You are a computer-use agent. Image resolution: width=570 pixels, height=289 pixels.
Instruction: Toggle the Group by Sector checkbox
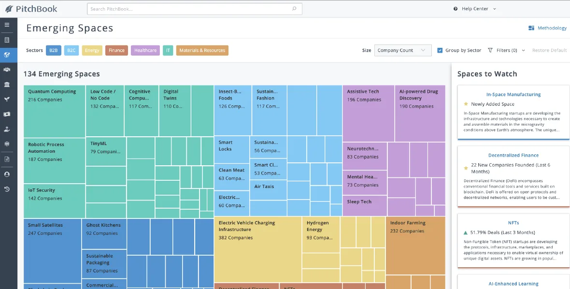click(x=440, y=50)
